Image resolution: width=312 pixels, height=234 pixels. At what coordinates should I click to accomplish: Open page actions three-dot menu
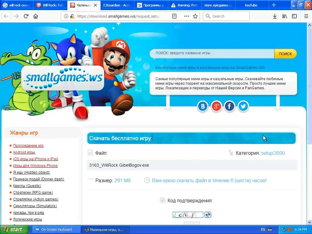(187, 16)
